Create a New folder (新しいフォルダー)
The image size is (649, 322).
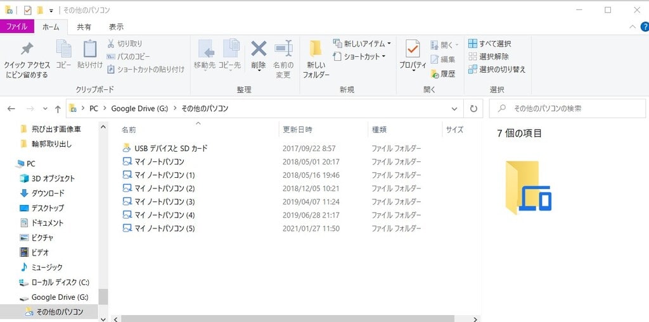click(x=316, y=59)
